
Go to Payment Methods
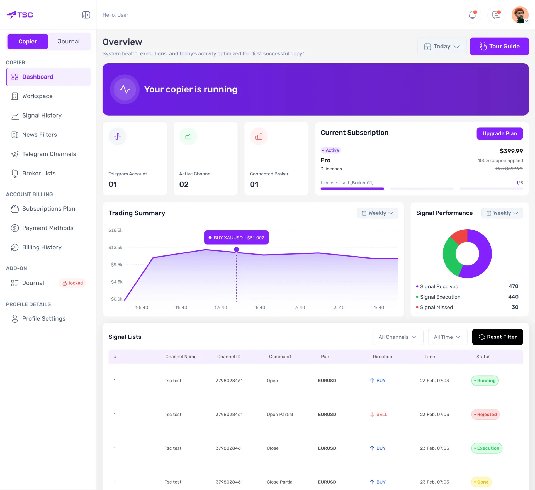[48, 228]
